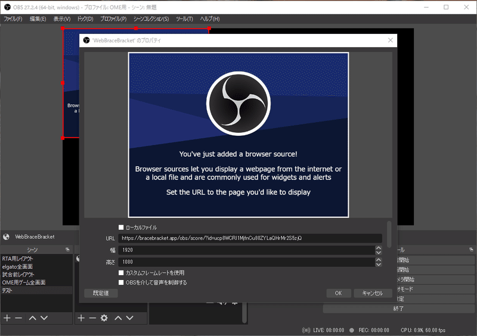Click the キャンセル button

point(372,293)
